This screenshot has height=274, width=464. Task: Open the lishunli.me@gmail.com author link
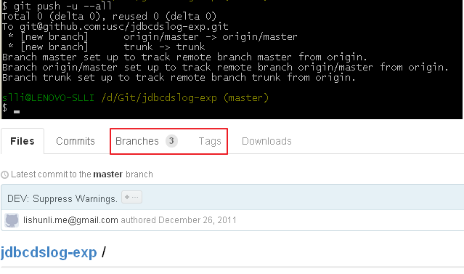pos(70,220)
